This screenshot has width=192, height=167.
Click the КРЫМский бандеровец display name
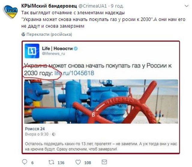click(x=49, y=6)
